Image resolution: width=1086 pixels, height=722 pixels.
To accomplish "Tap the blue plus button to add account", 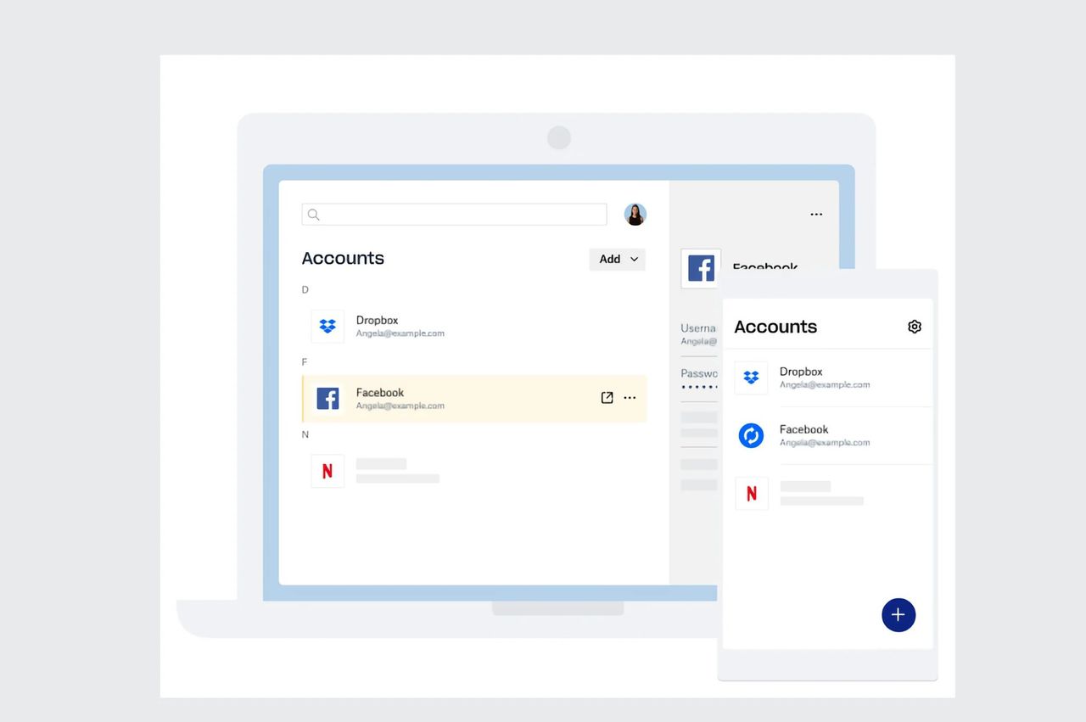I will [x=898, y=615].
